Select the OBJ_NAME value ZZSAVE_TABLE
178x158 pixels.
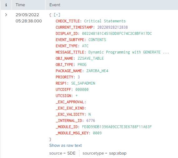click(91, 58)
